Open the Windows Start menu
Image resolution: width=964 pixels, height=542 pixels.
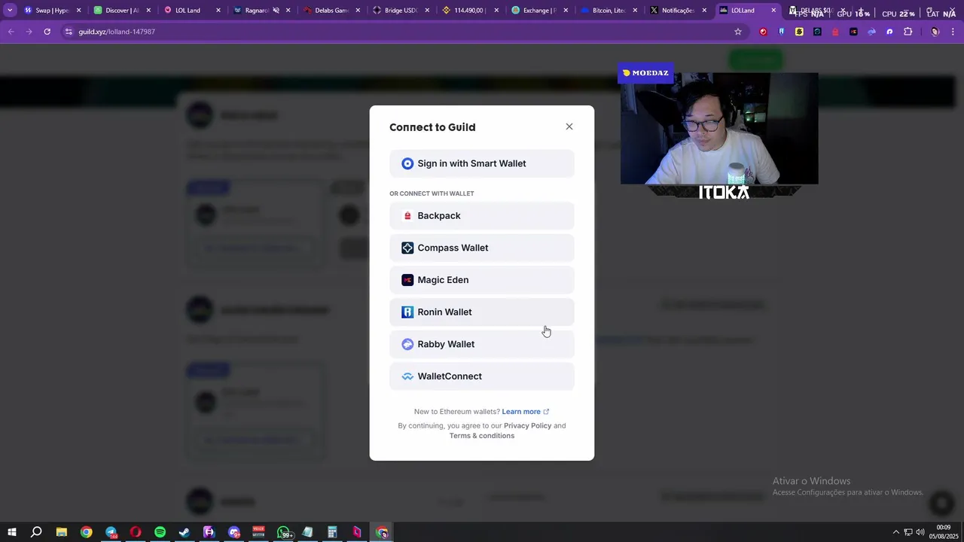tap(12, 532)
